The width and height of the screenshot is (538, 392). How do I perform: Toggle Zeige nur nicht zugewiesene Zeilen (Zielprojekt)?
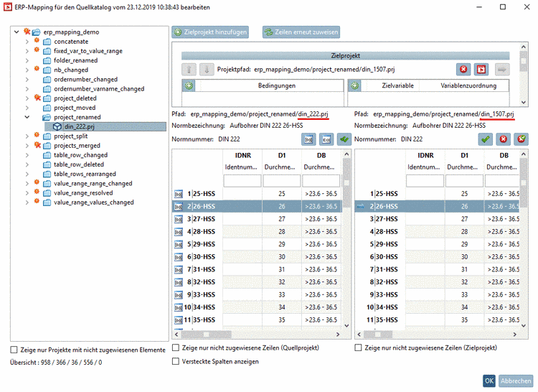coord(358,347)
